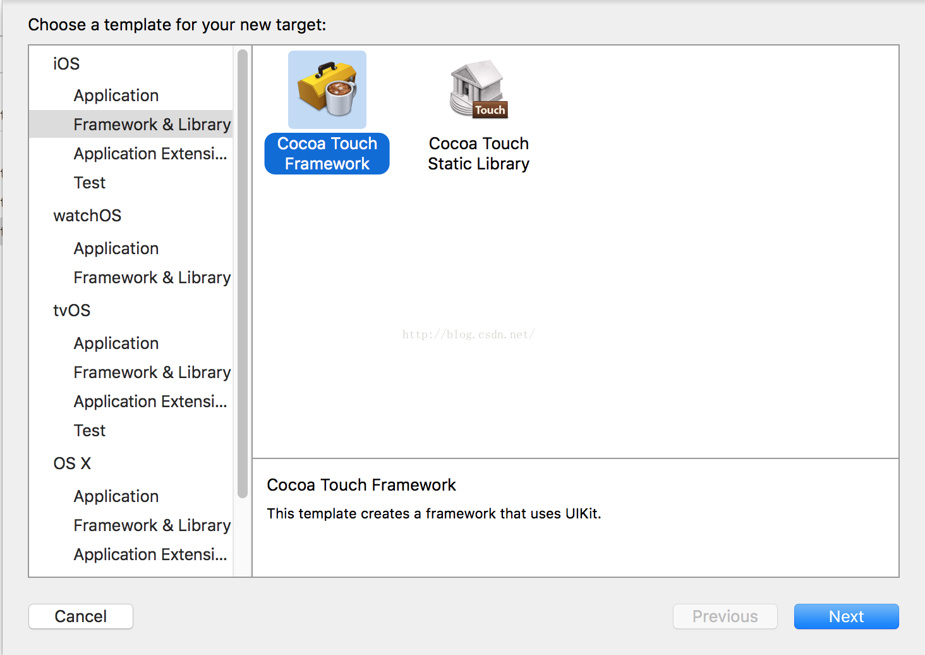Click the Next button
Image resolution: width=925 pixels, height=655 pixels.
point(847,616)
